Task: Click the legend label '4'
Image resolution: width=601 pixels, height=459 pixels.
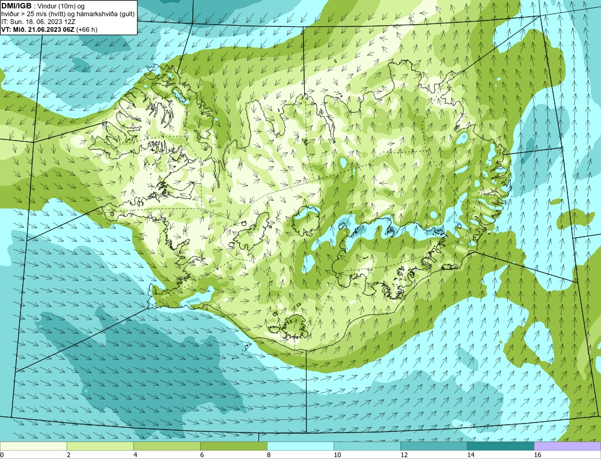Action: pyautogui.click(x=135, y=455)
